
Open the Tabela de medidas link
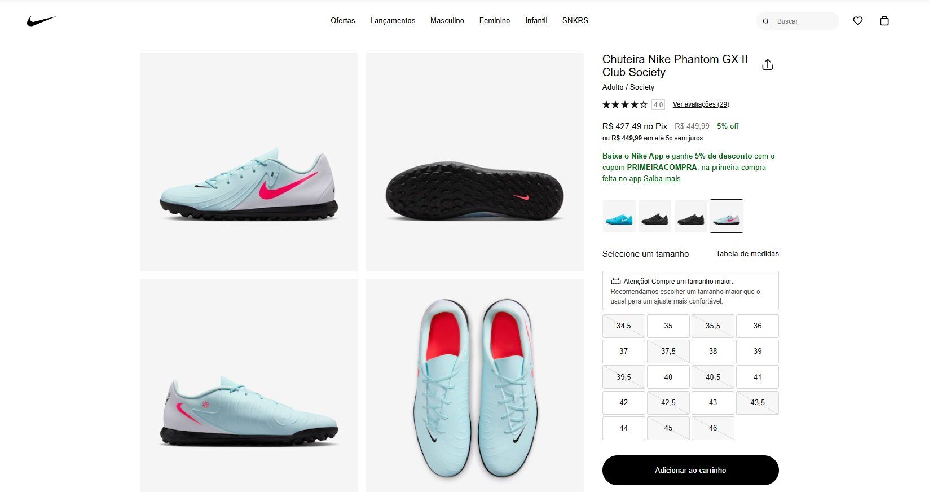747,253
